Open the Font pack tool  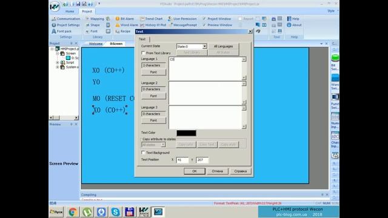pyautogui.click(x=62, y=31)
